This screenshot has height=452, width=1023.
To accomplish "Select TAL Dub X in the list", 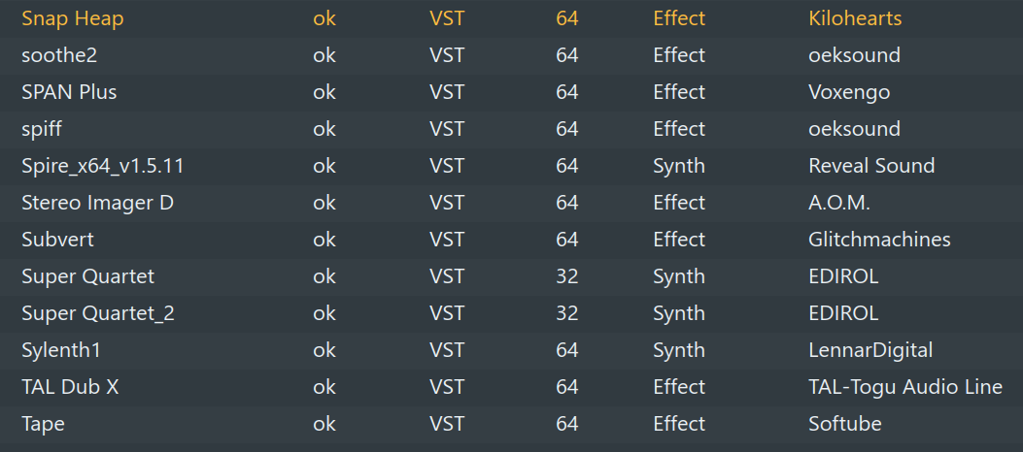I will pyautogui.click(x=70, y=387).
